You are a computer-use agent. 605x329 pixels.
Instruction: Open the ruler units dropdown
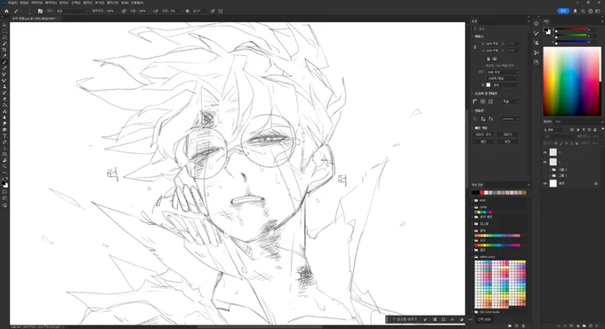pyautogui.click(x=511, y=101)
